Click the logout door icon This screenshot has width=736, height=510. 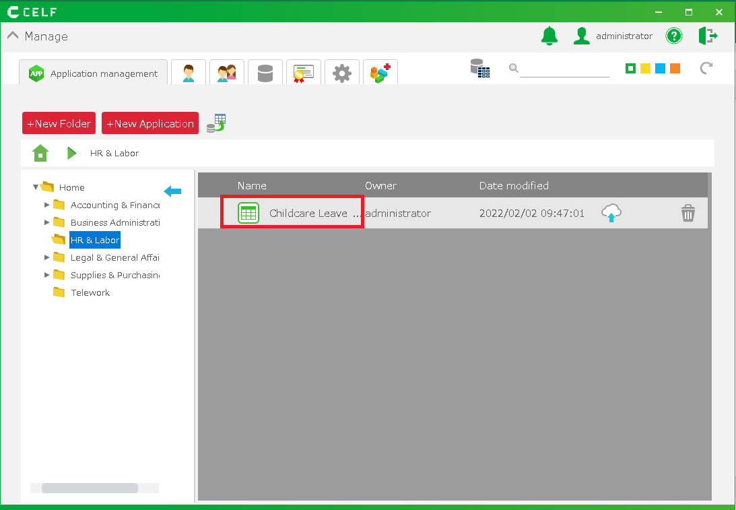(707, 36)
